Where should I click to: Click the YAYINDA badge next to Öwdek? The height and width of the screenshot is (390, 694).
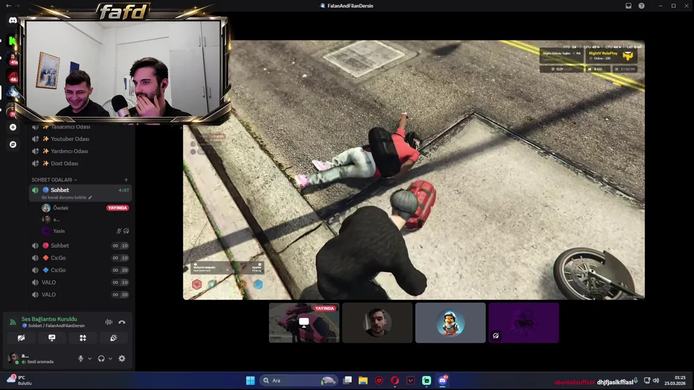[x=118, y=208]
